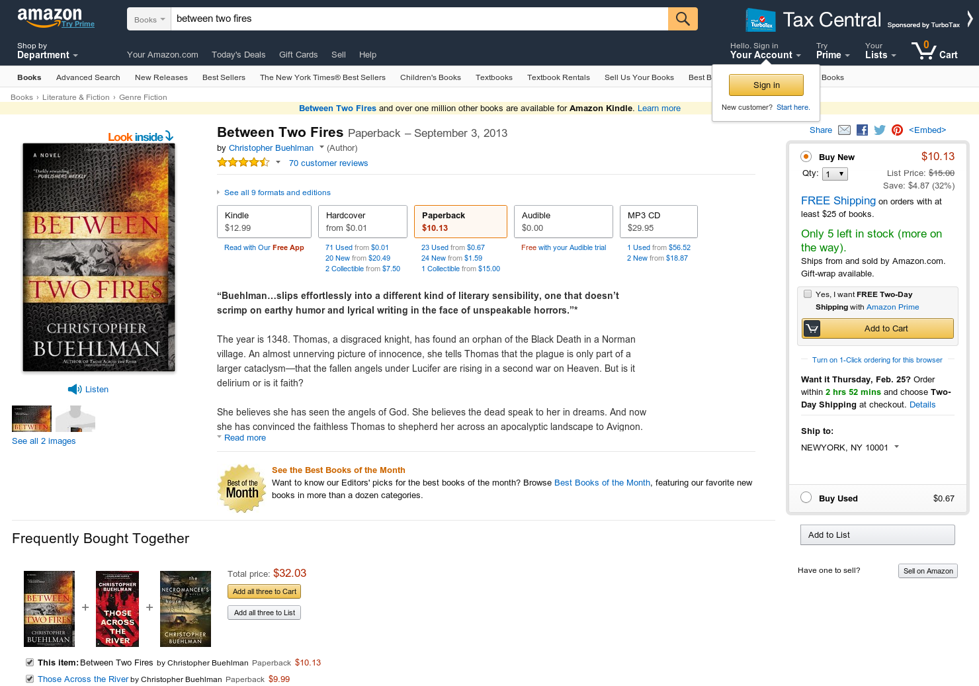Click the TurboTax Tax Central banner icon

coord(760,20)
